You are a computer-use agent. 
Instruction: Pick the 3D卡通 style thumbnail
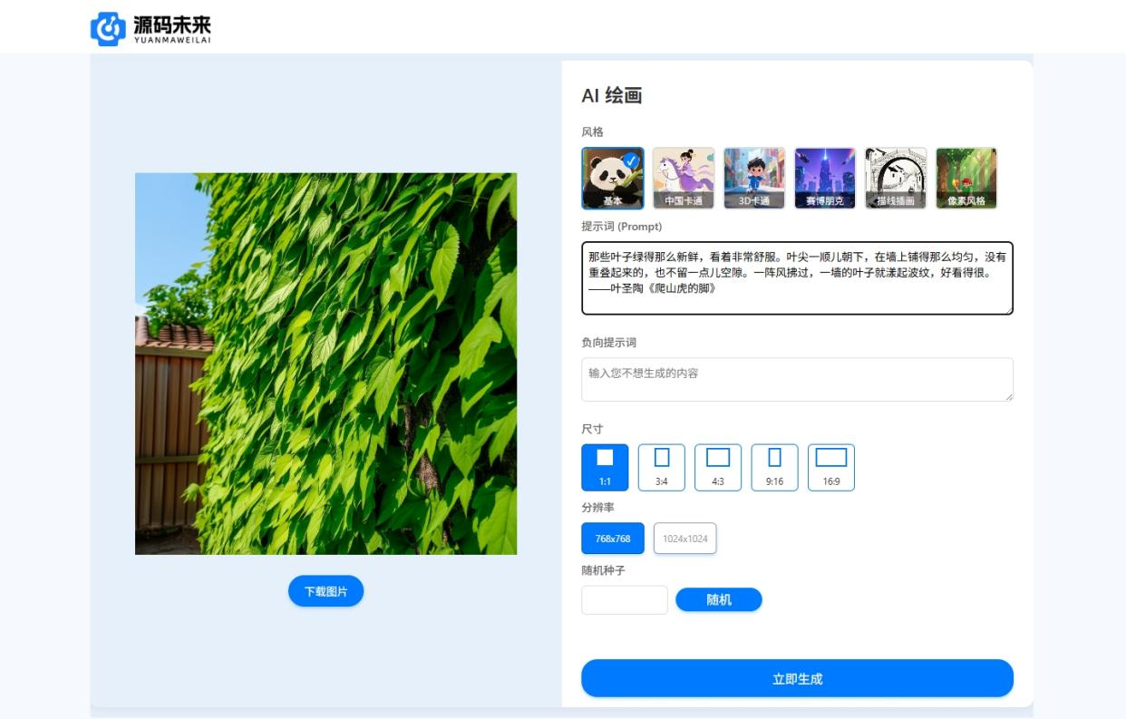click(754, 179)
